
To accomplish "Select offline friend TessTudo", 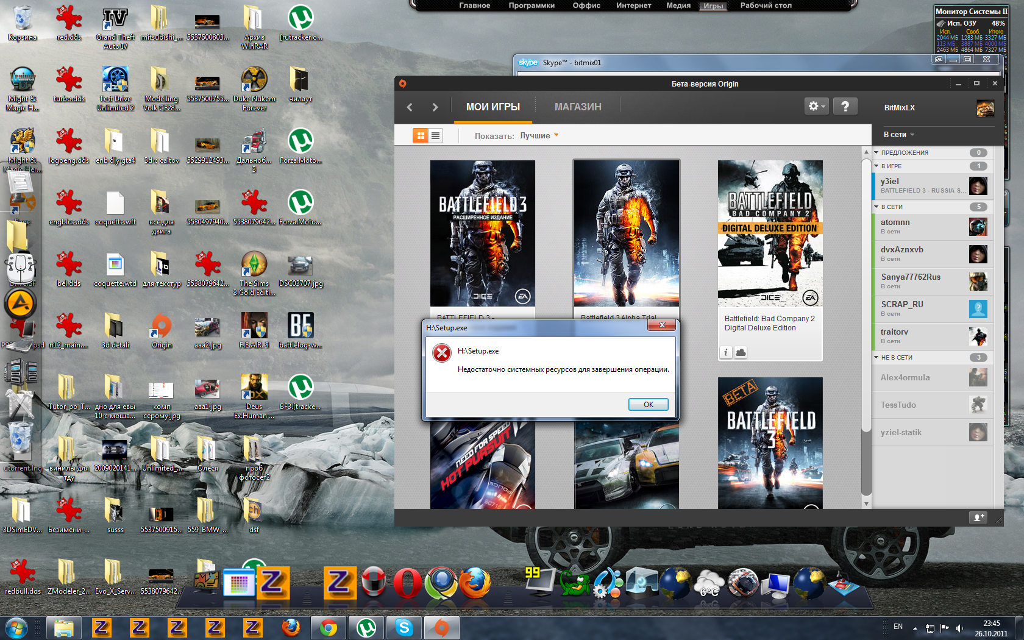I will [932, 405].
